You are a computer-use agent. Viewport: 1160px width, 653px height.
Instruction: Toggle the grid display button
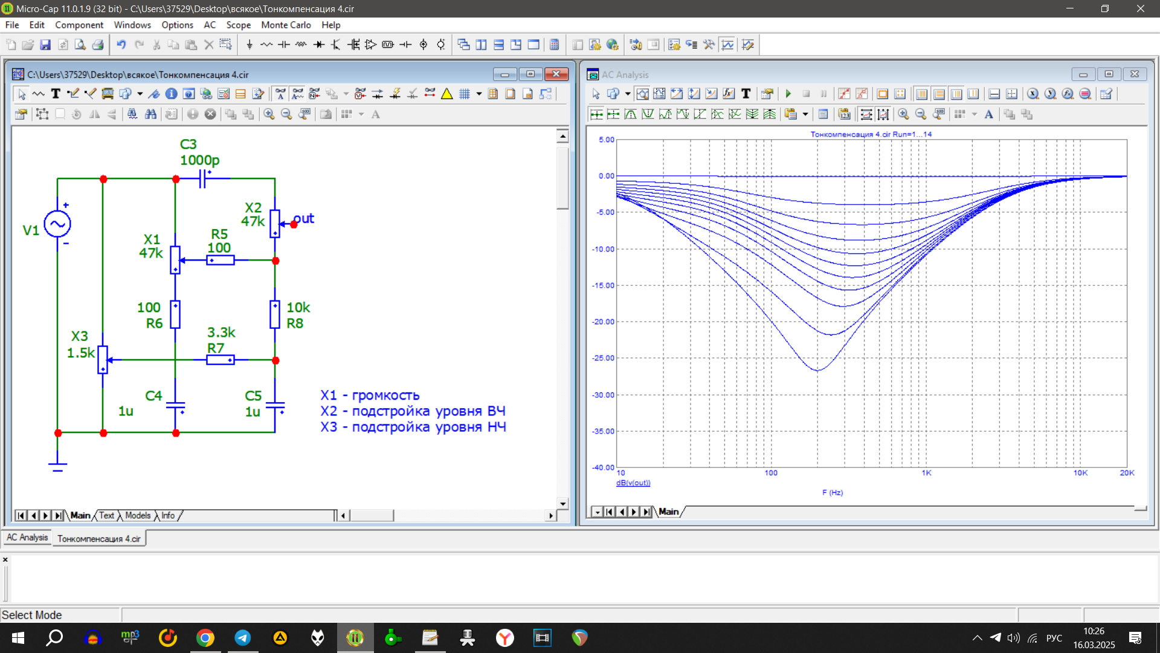(464, 94)
